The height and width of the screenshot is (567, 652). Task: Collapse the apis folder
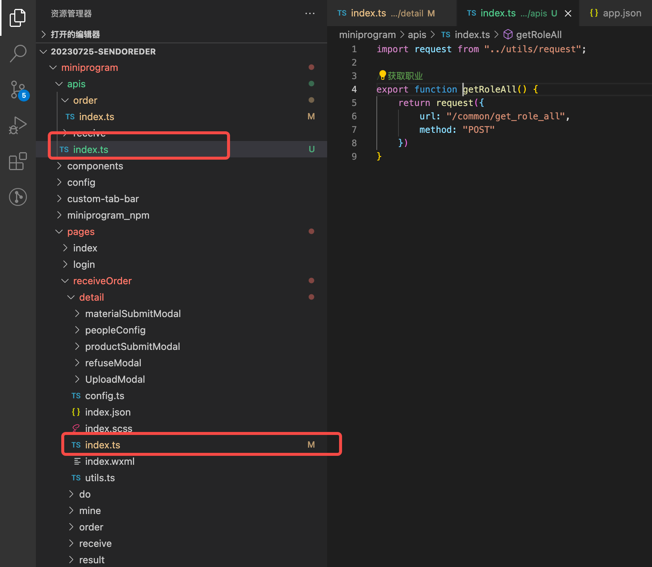pyautogui.click(x=181, y=84)
